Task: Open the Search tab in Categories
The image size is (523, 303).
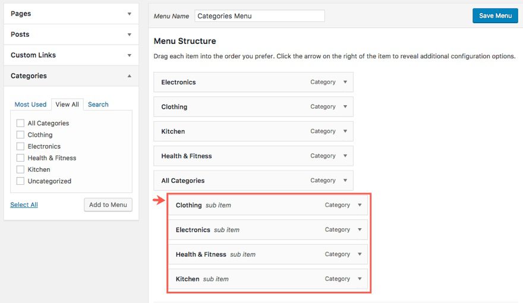Action: pos(98,105)
